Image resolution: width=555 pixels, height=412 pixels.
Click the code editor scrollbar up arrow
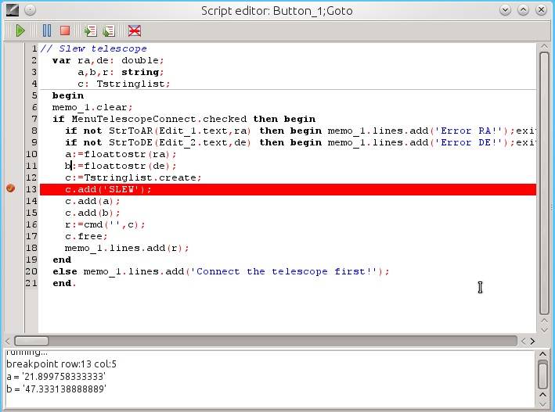[544, 47]
